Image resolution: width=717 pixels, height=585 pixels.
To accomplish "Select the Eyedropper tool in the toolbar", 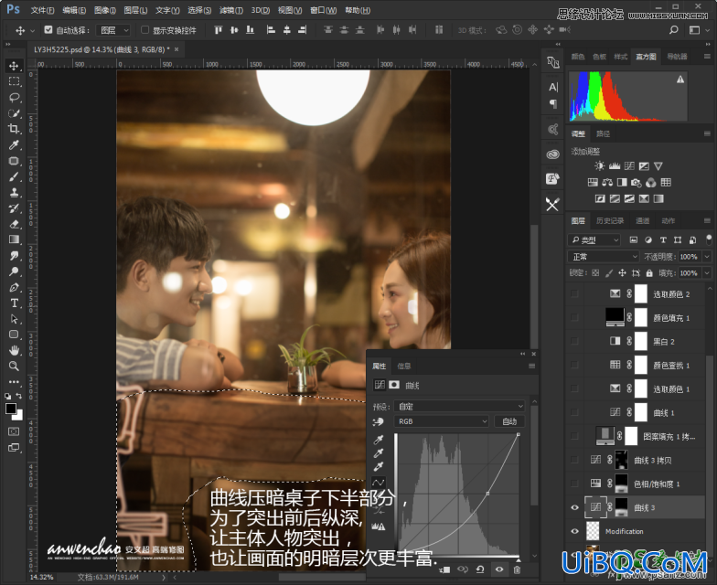I will click(x=14, y=144).
